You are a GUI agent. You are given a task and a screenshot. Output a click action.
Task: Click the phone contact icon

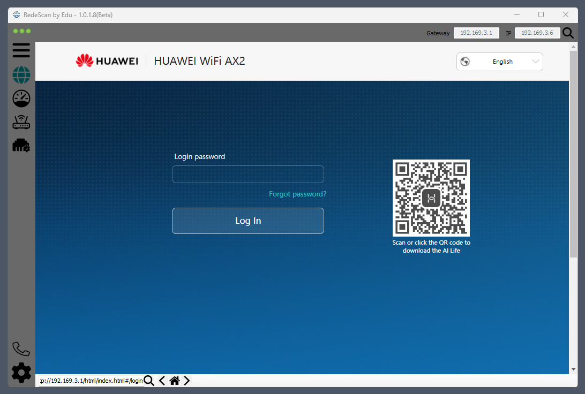21,349
